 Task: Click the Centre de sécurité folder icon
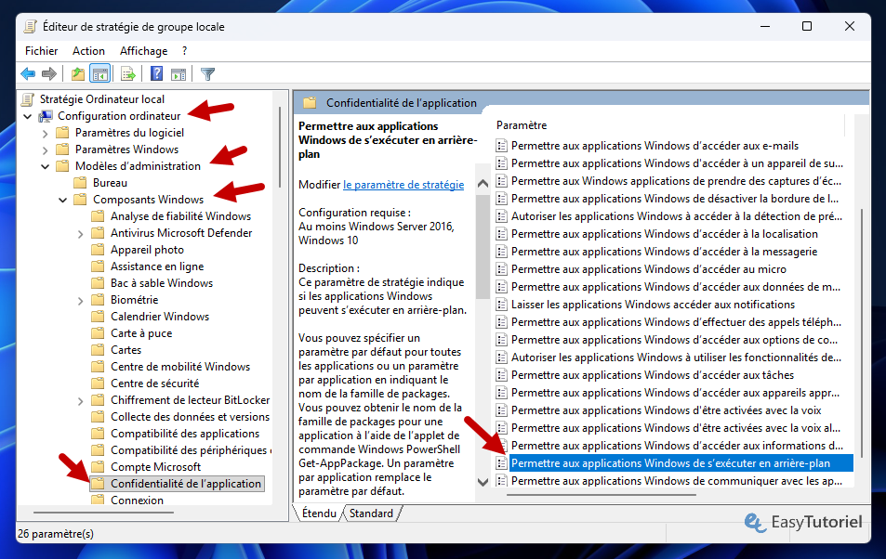99,383
